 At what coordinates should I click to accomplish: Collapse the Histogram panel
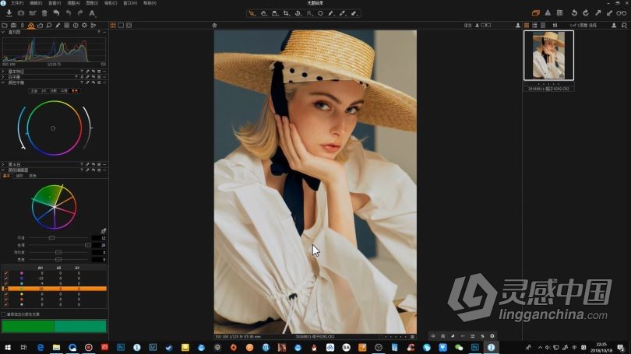pyautogui.click(x=4, y=32)
